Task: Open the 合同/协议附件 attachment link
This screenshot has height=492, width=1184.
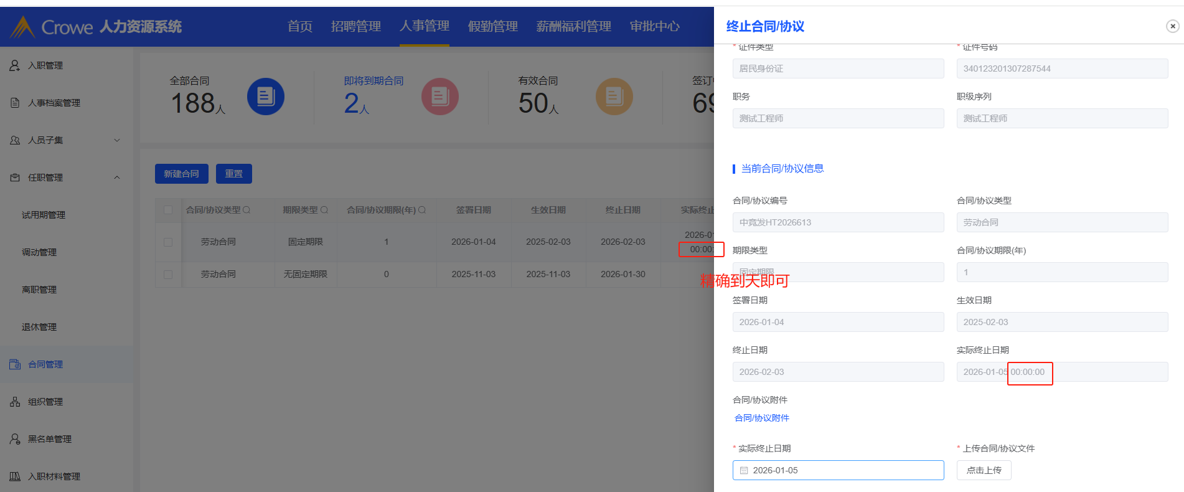Action: 762,418
